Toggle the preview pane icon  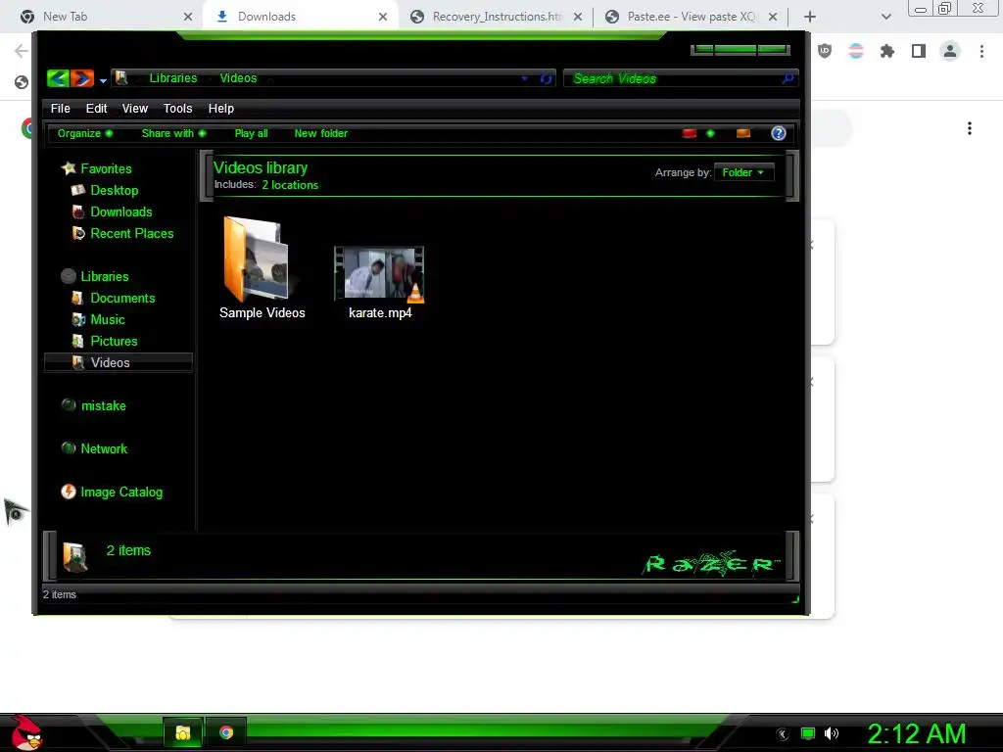coord(743,133)
